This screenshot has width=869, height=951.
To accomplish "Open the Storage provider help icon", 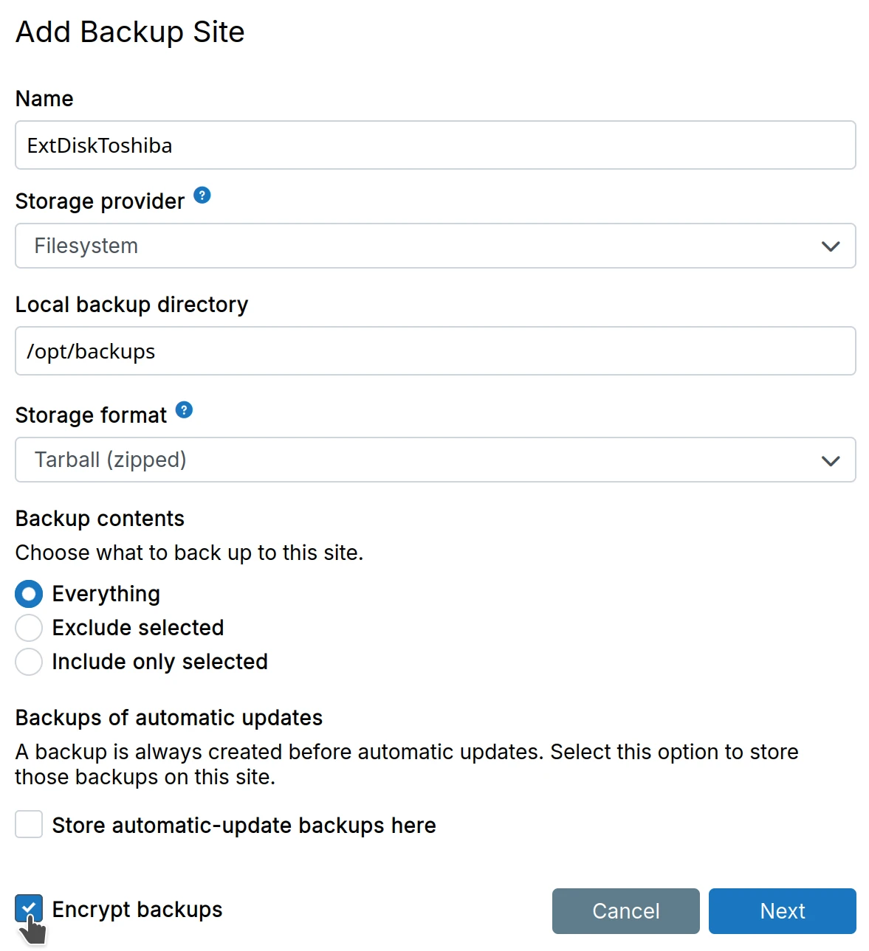I will tap(202, 196).
